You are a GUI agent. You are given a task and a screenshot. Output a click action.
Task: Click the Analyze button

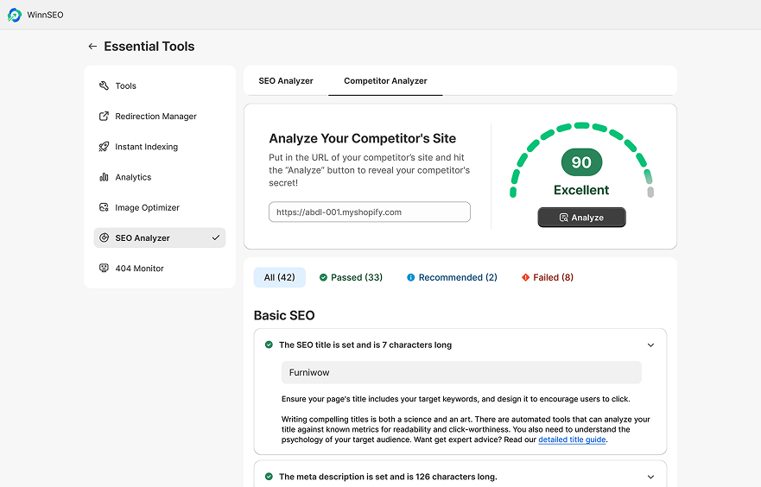pyautogui.click(x=581, y=218)
